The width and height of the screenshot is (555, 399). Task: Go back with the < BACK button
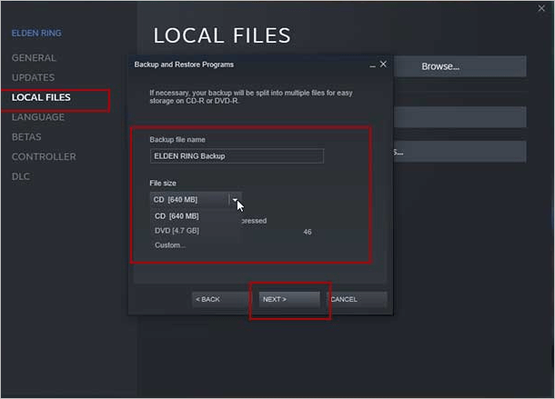[208, 299]
